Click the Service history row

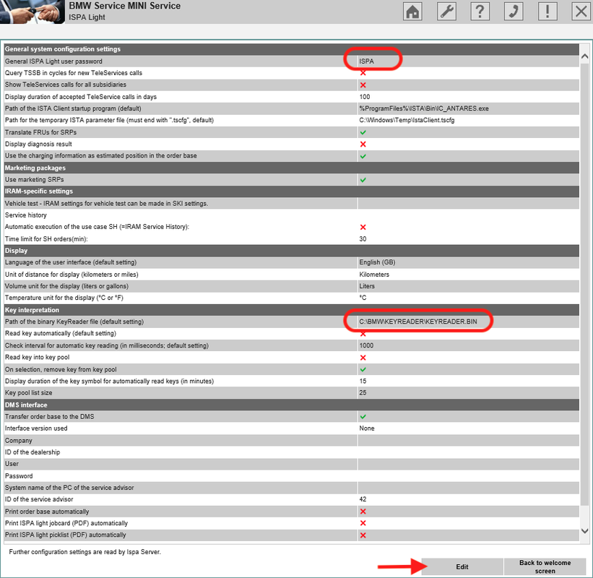coord(292,215)
